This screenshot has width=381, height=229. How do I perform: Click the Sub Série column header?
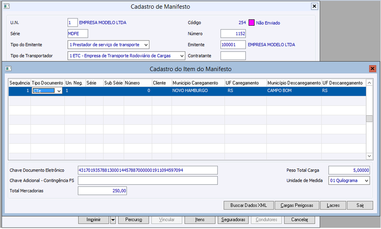coord(113,83)
